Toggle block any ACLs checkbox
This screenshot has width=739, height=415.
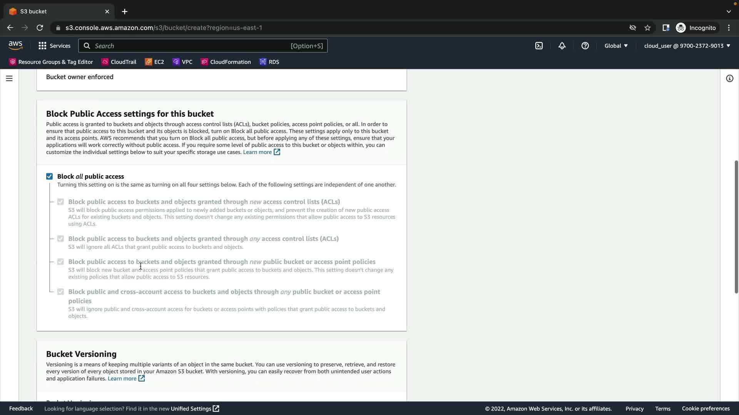coord(60,239)
